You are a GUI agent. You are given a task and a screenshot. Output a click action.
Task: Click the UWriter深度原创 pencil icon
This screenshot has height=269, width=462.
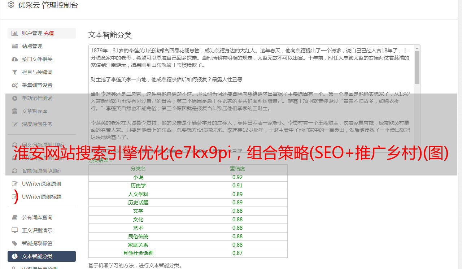click(15, 184)
